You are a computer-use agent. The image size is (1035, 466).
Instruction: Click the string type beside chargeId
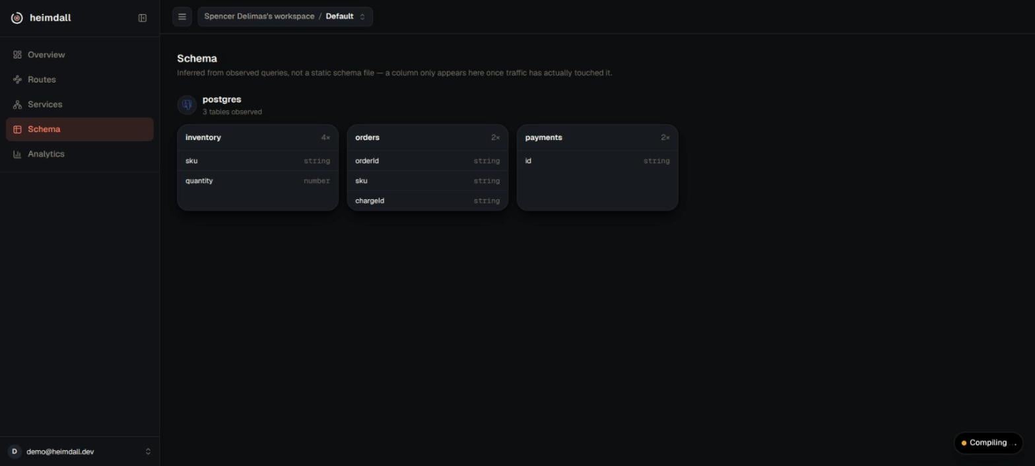(x=486, y=201)
